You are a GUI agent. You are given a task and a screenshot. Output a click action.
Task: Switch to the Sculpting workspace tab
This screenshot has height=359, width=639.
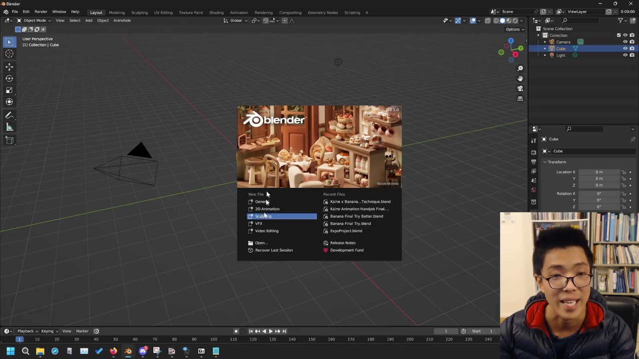click(x=139, y=12)
